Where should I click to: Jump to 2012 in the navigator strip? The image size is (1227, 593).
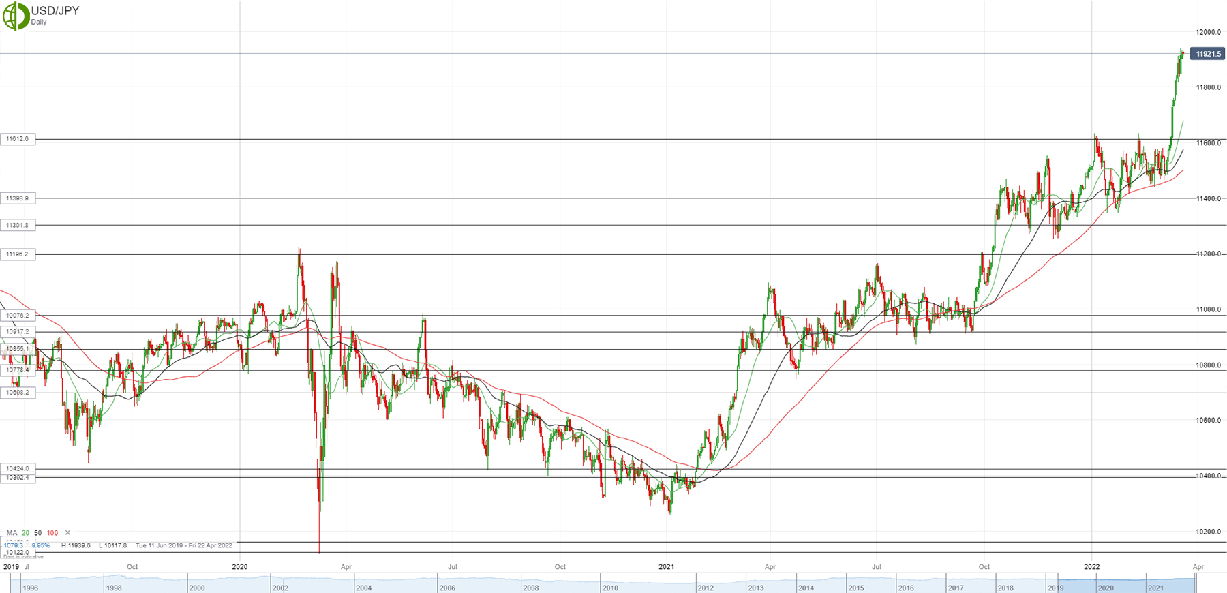(x=706, y=588)
